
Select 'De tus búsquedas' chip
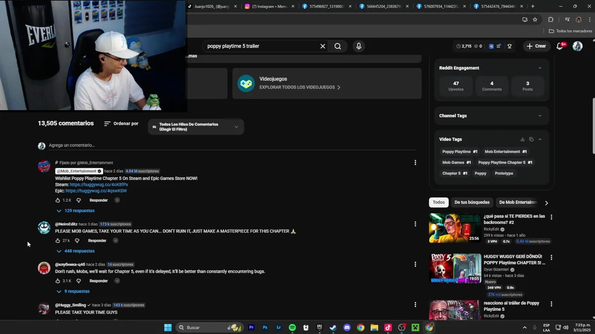[x=472, y=202]
